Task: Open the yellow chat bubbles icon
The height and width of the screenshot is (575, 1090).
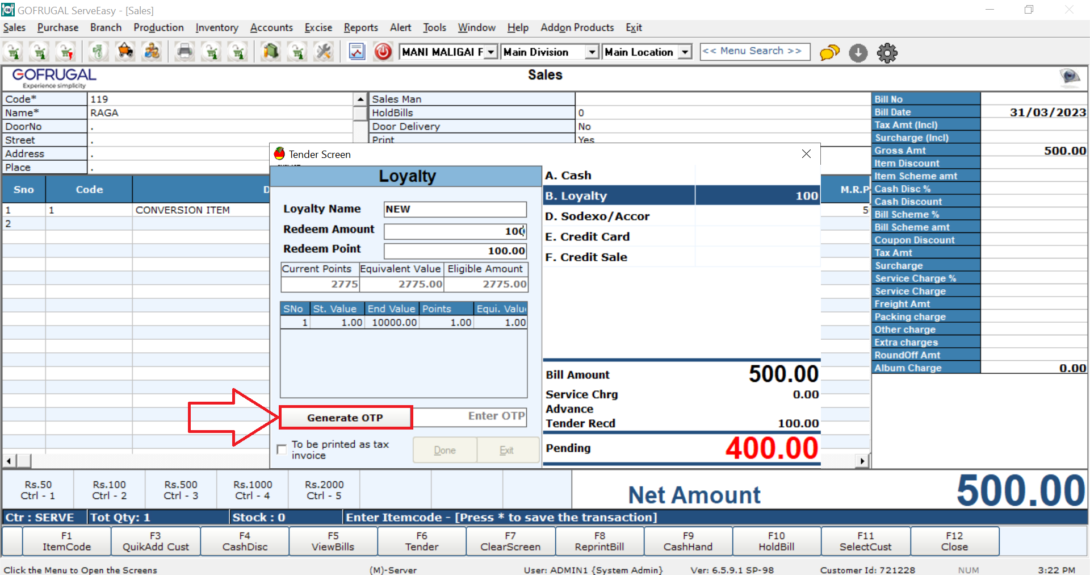Action: (x=829, y=53)
